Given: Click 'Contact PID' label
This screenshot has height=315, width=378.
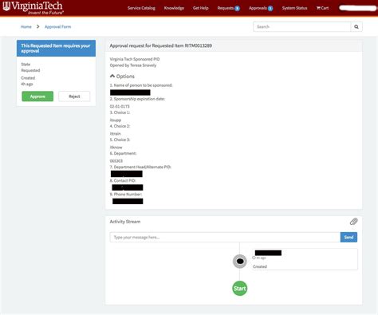Looking at the screenshot, I should click(123, 180).
